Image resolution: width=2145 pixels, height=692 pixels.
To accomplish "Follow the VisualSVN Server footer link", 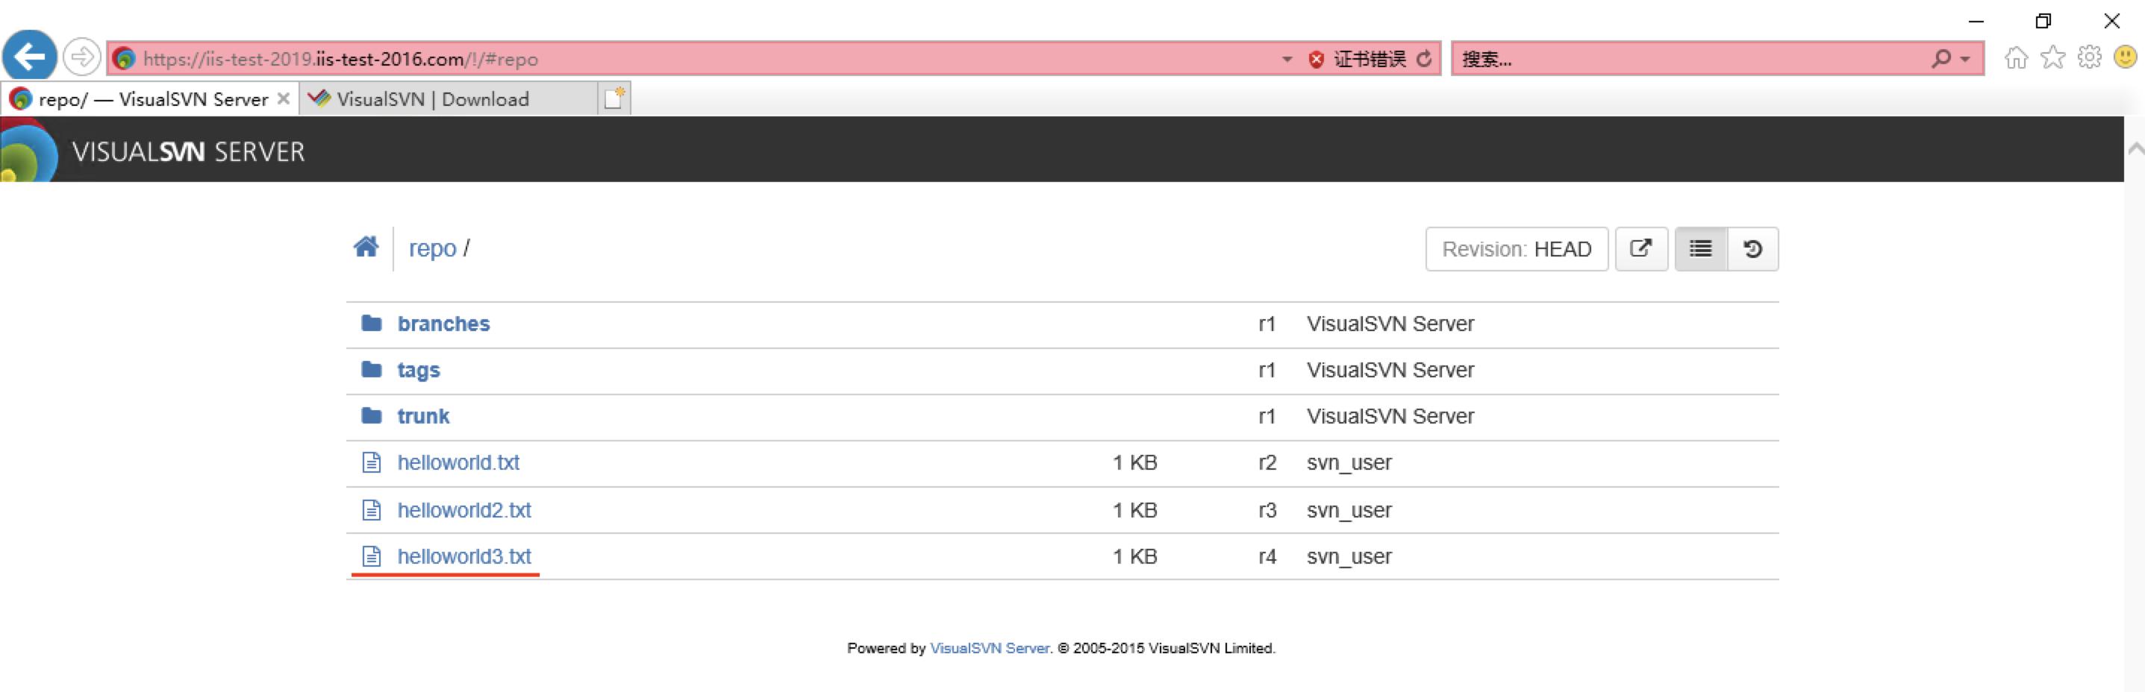I will (x=989, y=648).
